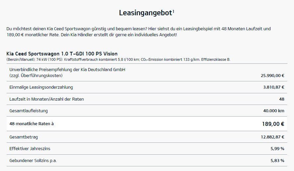Image resolution: width=294 pixels, height=171 pixels.
Task: Select the 5,99 % interest value
Action: tap(277, 148)
